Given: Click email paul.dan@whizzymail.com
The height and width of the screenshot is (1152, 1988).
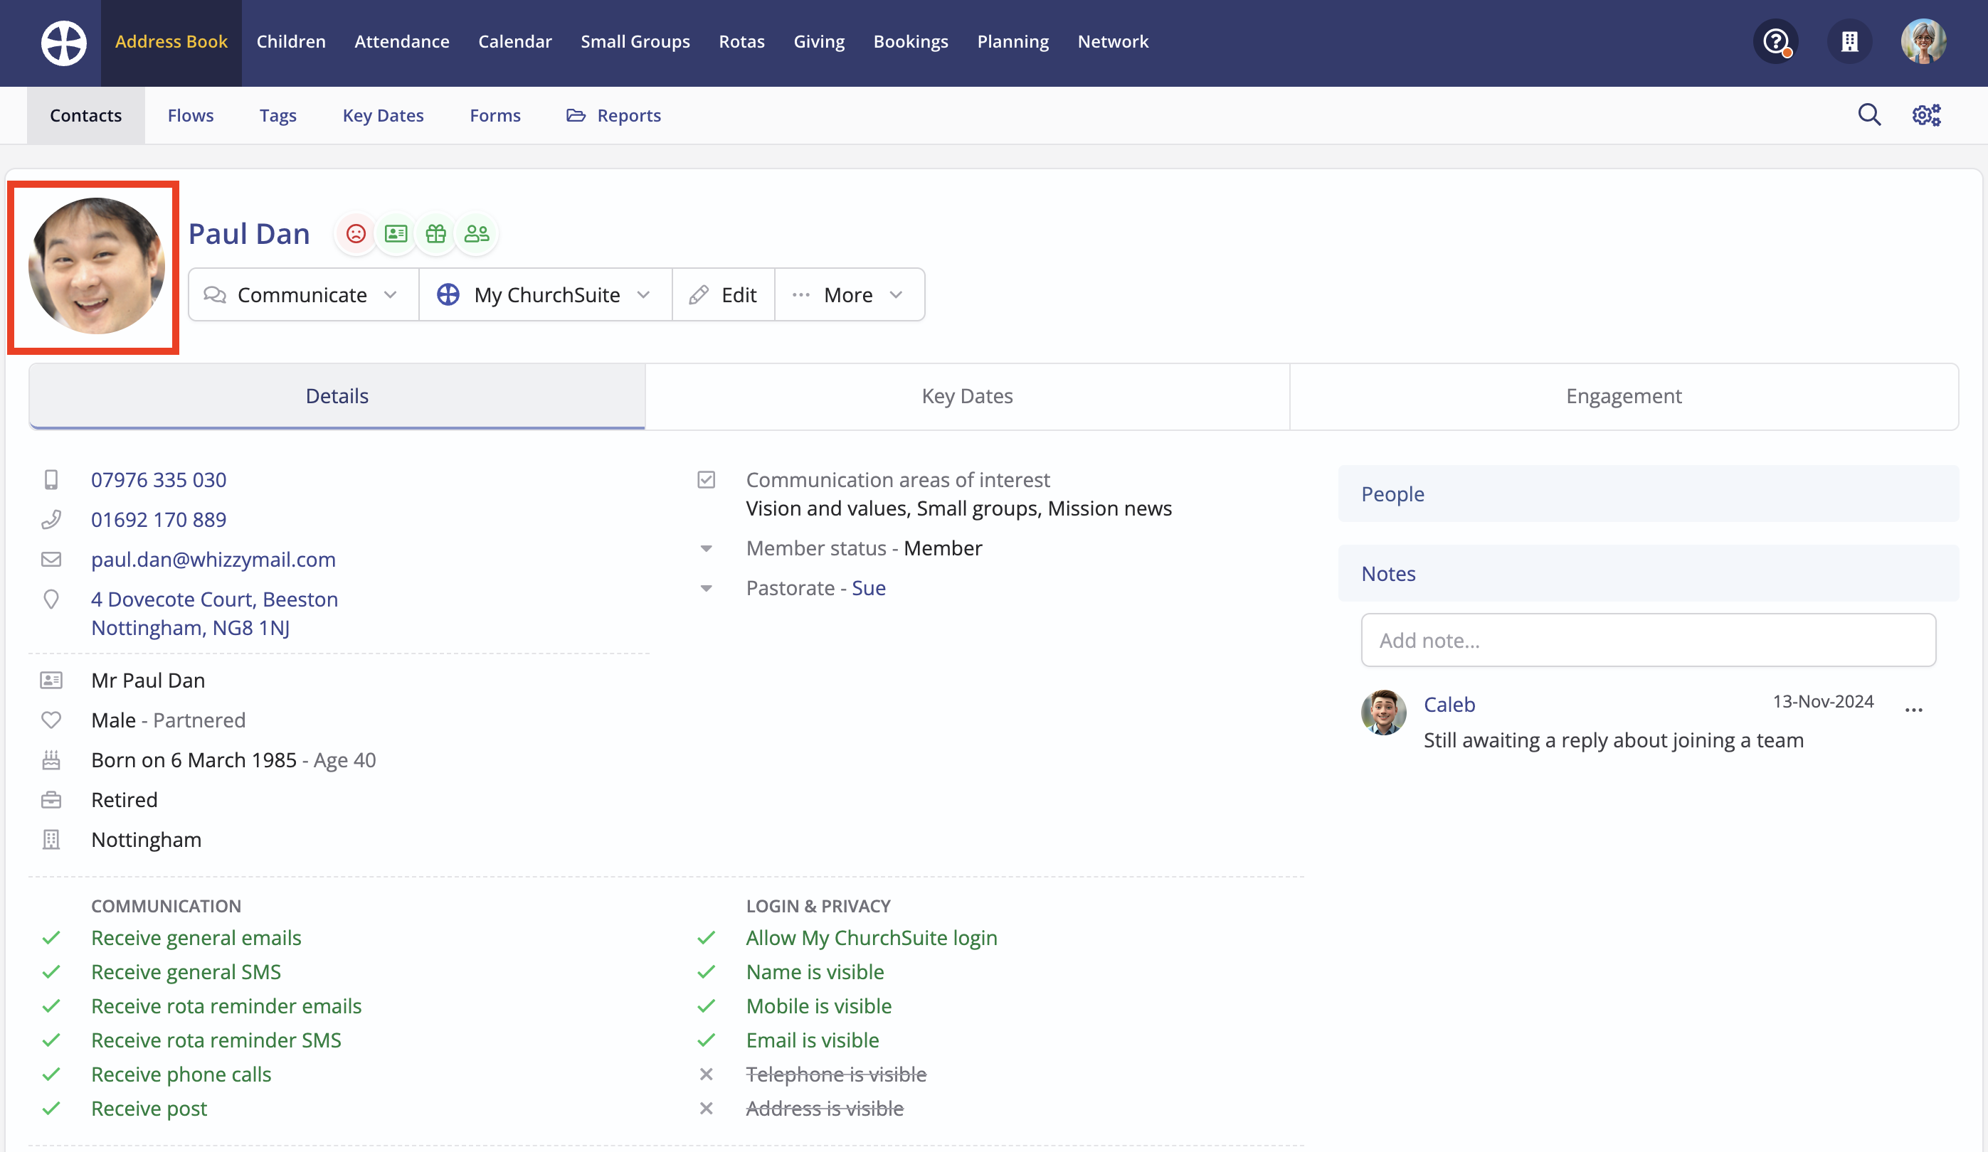Looking at the screenshot, I should [213, 560].
